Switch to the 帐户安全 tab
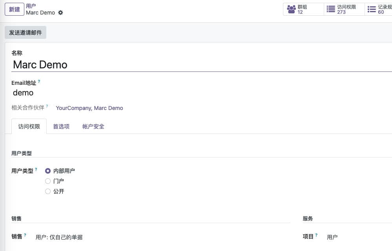392x251 pixels. pyautogui.click(x=93, y=126)
